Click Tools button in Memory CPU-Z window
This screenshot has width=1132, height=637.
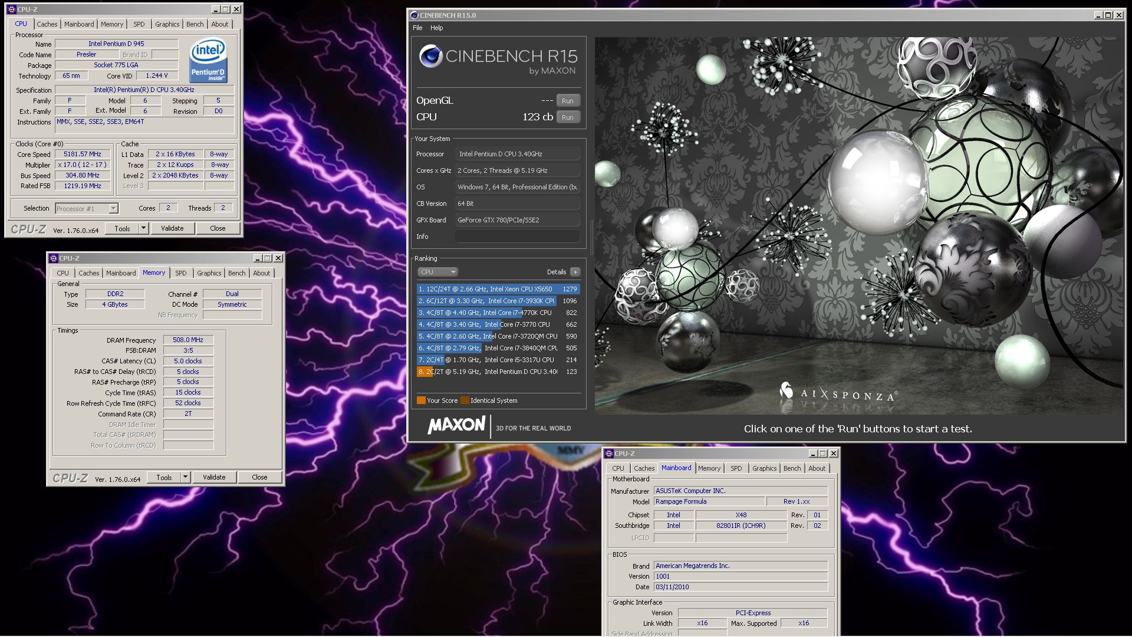(x=164, y=477)
